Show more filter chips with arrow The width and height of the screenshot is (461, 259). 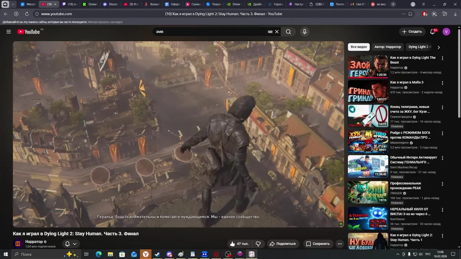coord(438,47)
